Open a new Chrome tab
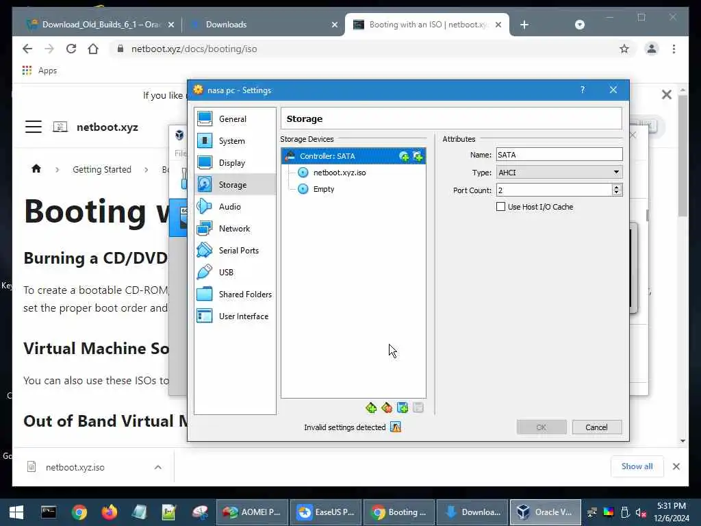The width and height of the screenshot is (701, 526). [524, 25]
